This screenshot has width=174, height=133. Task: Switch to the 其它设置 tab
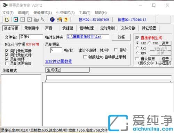click(149, 28)
